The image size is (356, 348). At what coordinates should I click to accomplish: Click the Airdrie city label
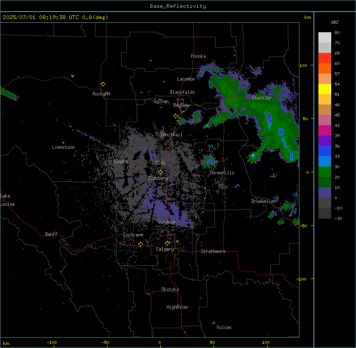pos(167,222)
